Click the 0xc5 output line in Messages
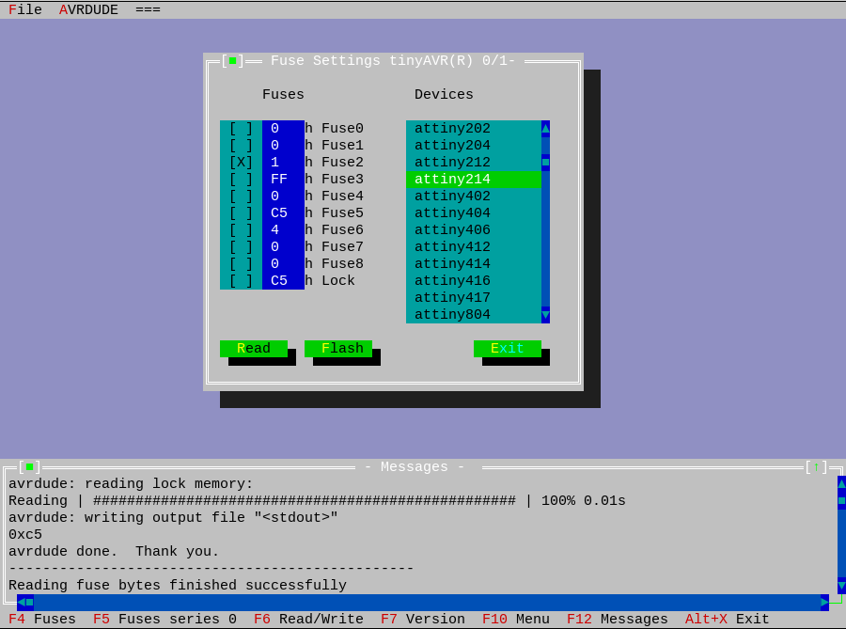Image resolution: width=846 pixels, height=629 pixels. tap(25, 535)
